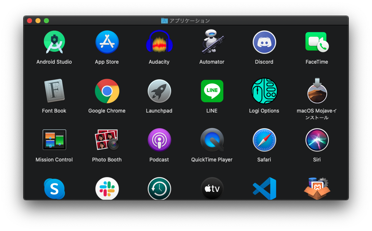The width and height of the screenshot is (372, 231).
Task: Click the Safari compass icon
Action: (x=264, y=140)
